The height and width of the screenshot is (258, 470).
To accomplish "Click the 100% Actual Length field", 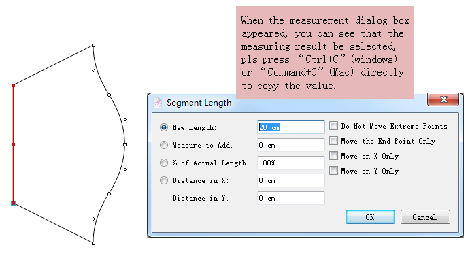I will pos(290,163).
